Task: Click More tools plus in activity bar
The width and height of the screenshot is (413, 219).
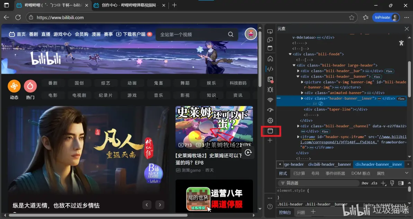Action: [x=270, y=140]
